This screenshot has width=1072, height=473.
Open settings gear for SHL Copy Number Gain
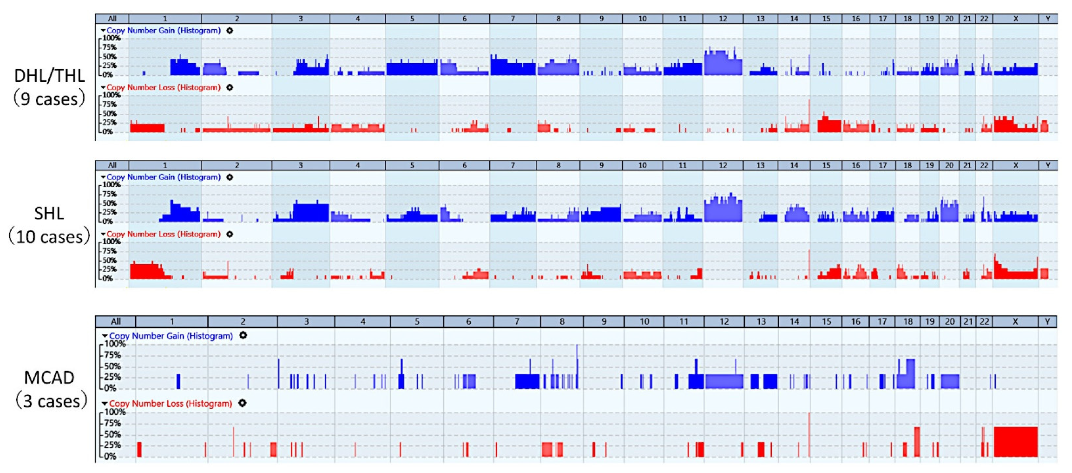tap(229, 177)
